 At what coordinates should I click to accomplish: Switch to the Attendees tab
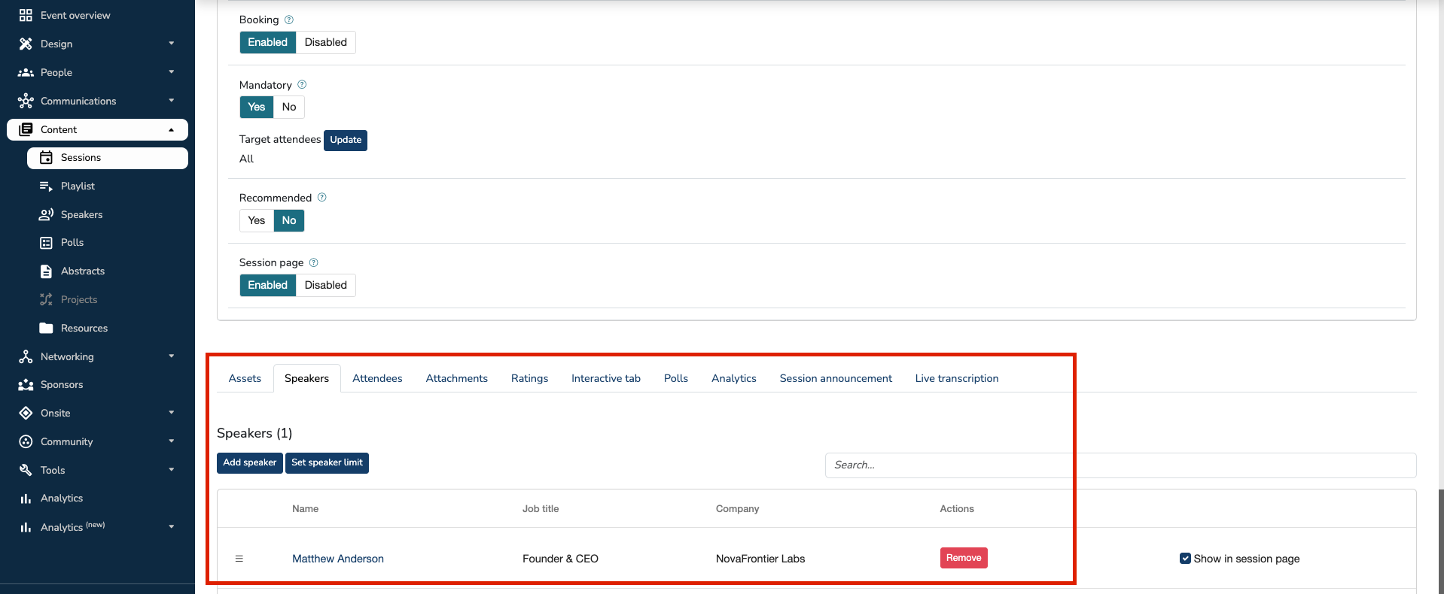[x=377, y=378]
